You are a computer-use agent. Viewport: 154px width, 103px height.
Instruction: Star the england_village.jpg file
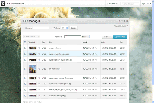[39, 48]
